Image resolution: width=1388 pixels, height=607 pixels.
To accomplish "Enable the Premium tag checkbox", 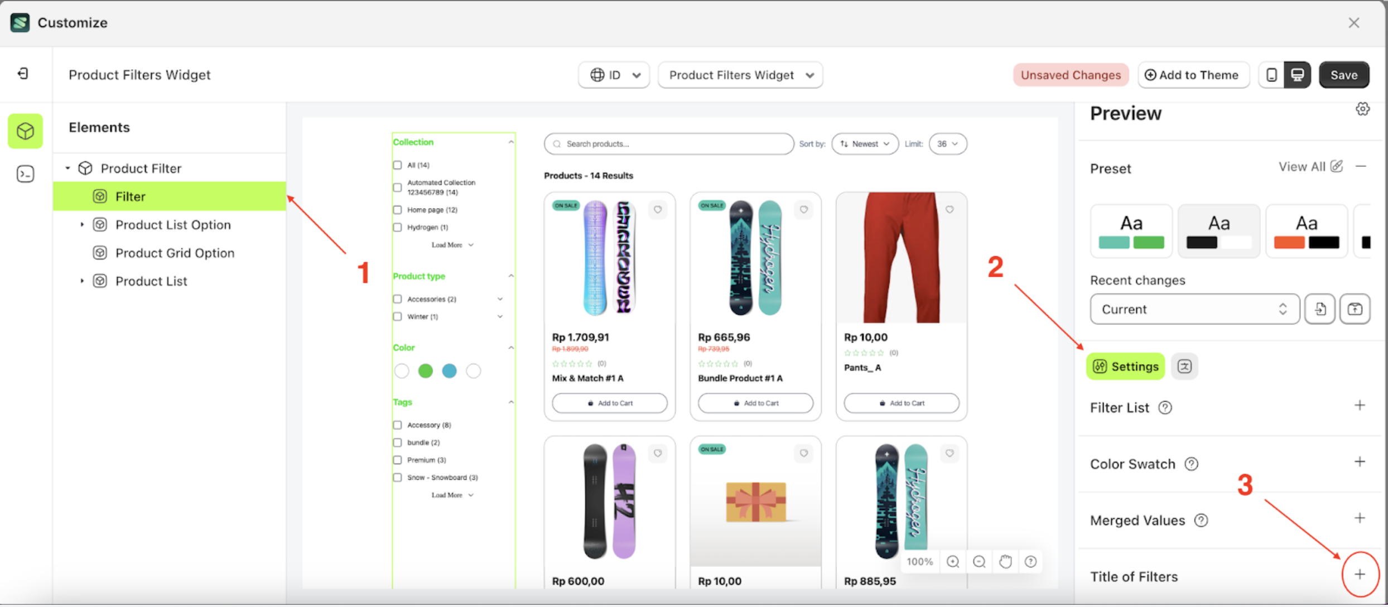I will point(397,460).
